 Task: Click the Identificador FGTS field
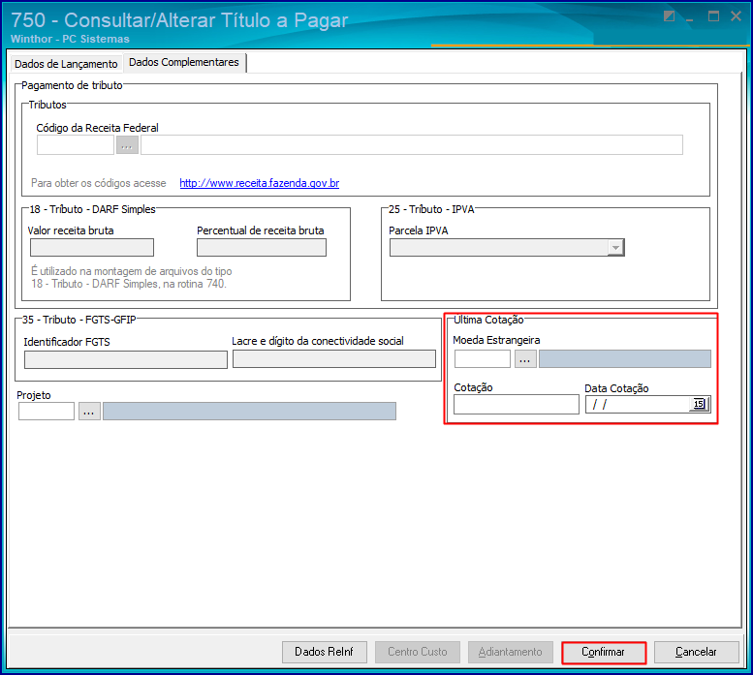(x=126, y=360)
